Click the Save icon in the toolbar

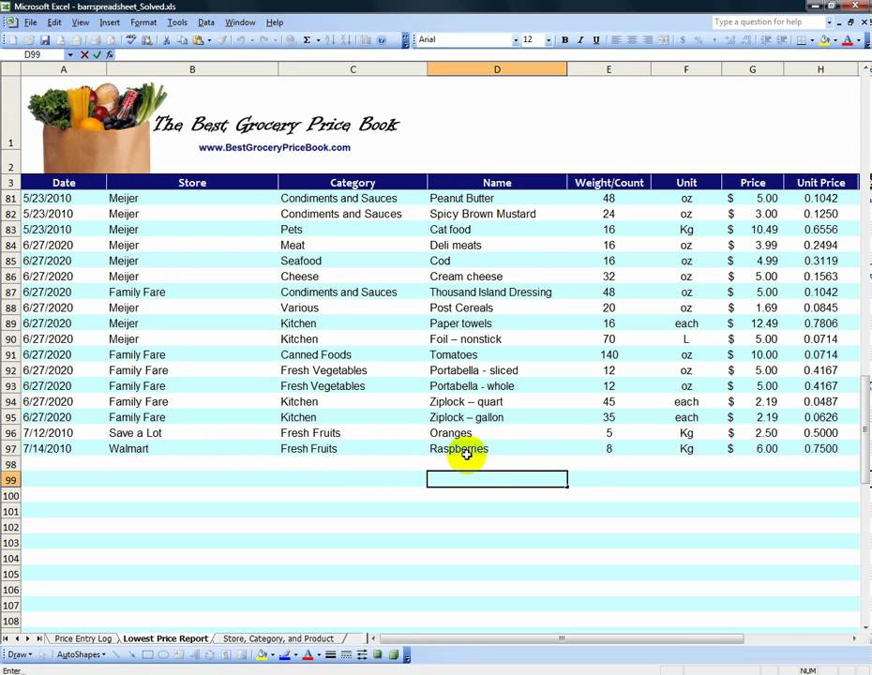(x=45, y=40)
